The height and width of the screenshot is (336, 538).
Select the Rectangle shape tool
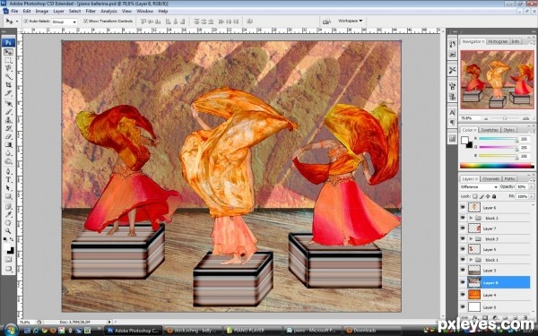click(9, 196)
